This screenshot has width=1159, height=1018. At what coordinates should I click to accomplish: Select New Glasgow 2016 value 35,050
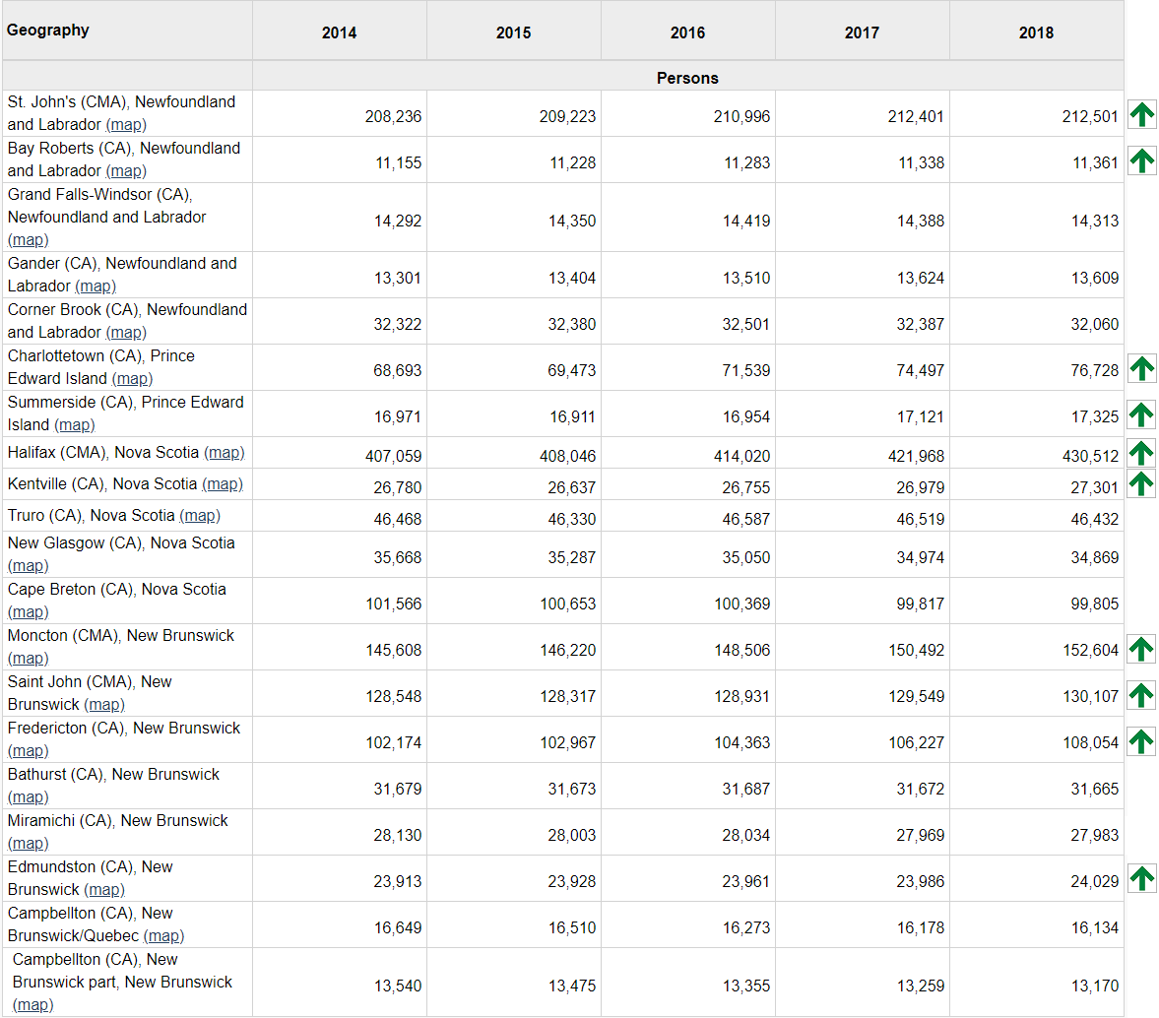(745, 558)
